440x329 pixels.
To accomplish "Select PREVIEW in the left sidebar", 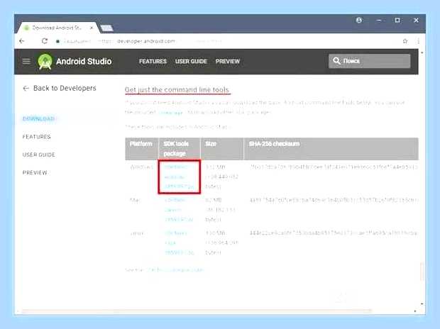I will (x=35, y=172).
